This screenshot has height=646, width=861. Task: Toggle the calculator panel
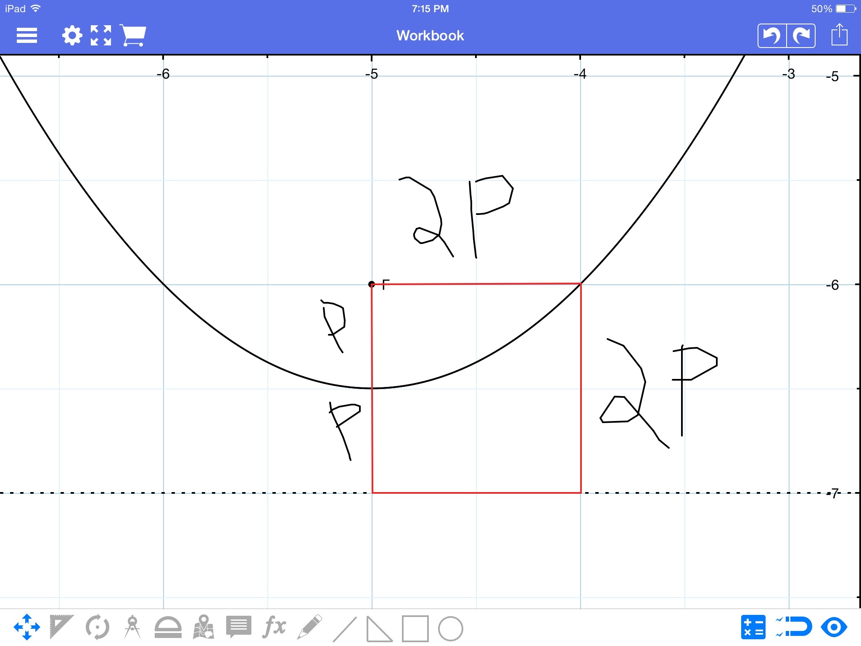[x=753, y=627]
